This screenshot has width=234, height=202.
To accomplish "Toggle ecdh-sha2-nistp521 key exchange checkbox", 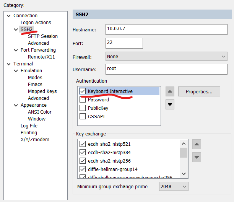I will (x=83, y=144).
